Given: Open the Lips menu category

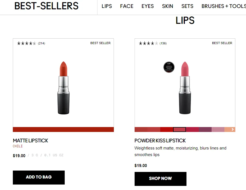Looking at the screenshot, I should tap(107, 6).
